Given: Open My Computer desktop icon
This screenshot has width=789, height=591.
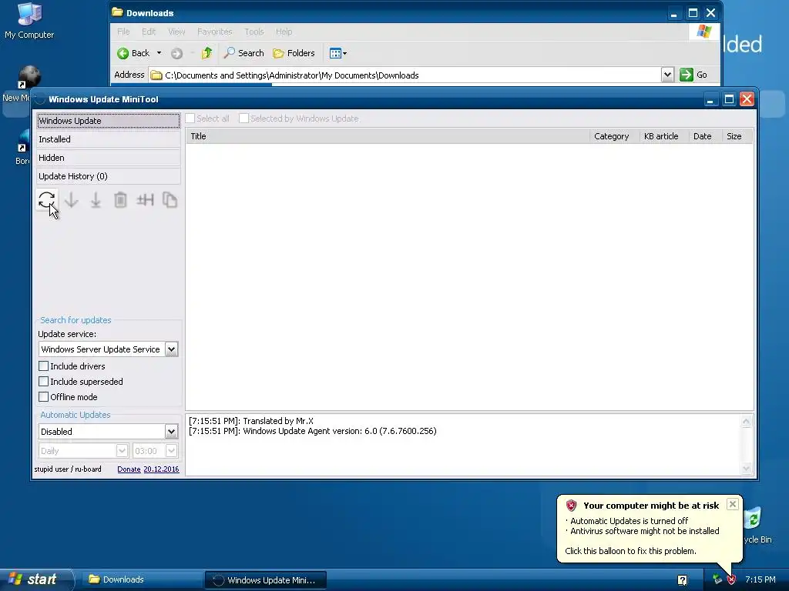Looking at the screenshot, I should (x=29, y=20).
